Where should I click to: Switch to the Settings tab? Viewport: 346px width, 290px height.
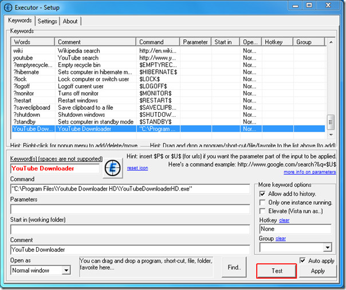(48, 21)
